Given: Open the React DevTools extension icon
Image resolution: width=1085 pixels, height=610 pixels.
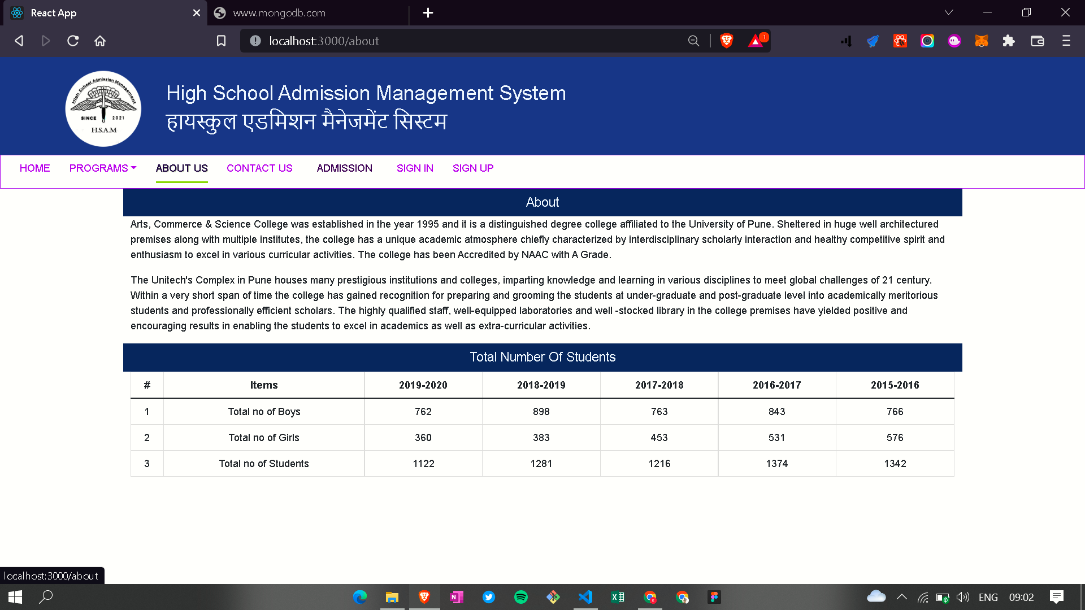Looking at the screenshot, I should tap(900, 41).
